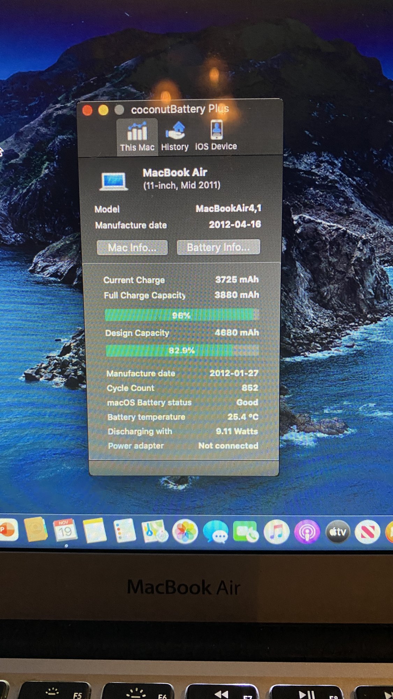
Task: Click the 96% charge progress bar
Action: (182, 315)
